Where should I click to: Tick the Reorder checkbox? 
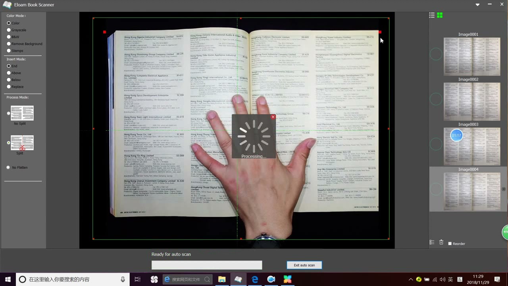[x=450, y=243]
